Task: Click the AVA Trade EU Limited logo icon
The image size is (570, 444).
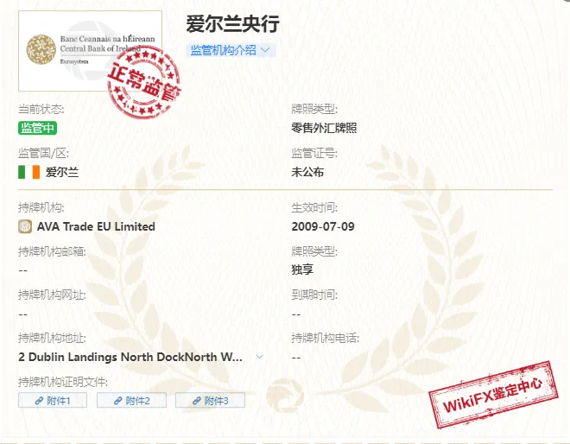Action: pos(25,226)
